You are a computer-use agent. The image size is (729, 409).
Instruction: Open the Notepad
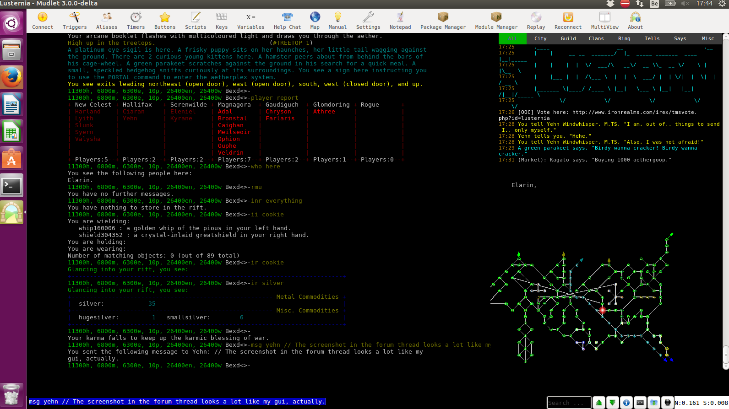click(400, 21)
